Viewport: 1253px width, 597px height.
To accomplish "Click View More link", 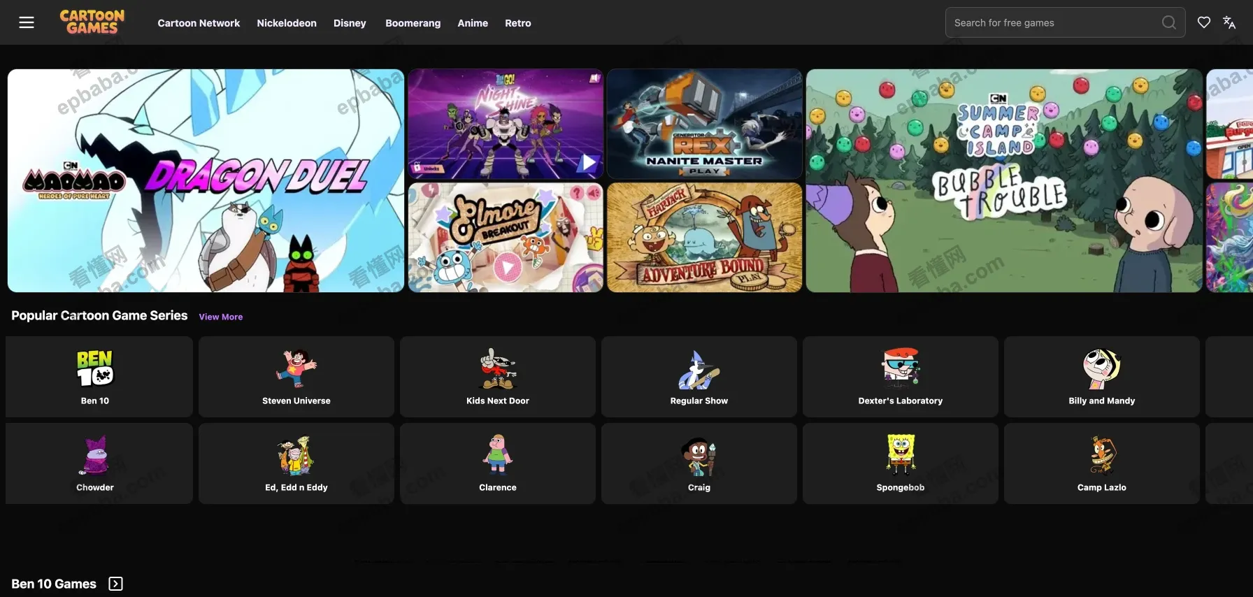I will (x=220, y=317).
